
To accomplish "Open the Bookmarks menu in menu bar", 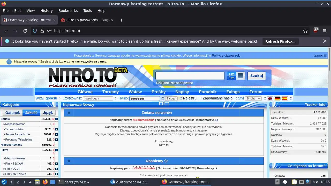I will (x=68, y=11).
